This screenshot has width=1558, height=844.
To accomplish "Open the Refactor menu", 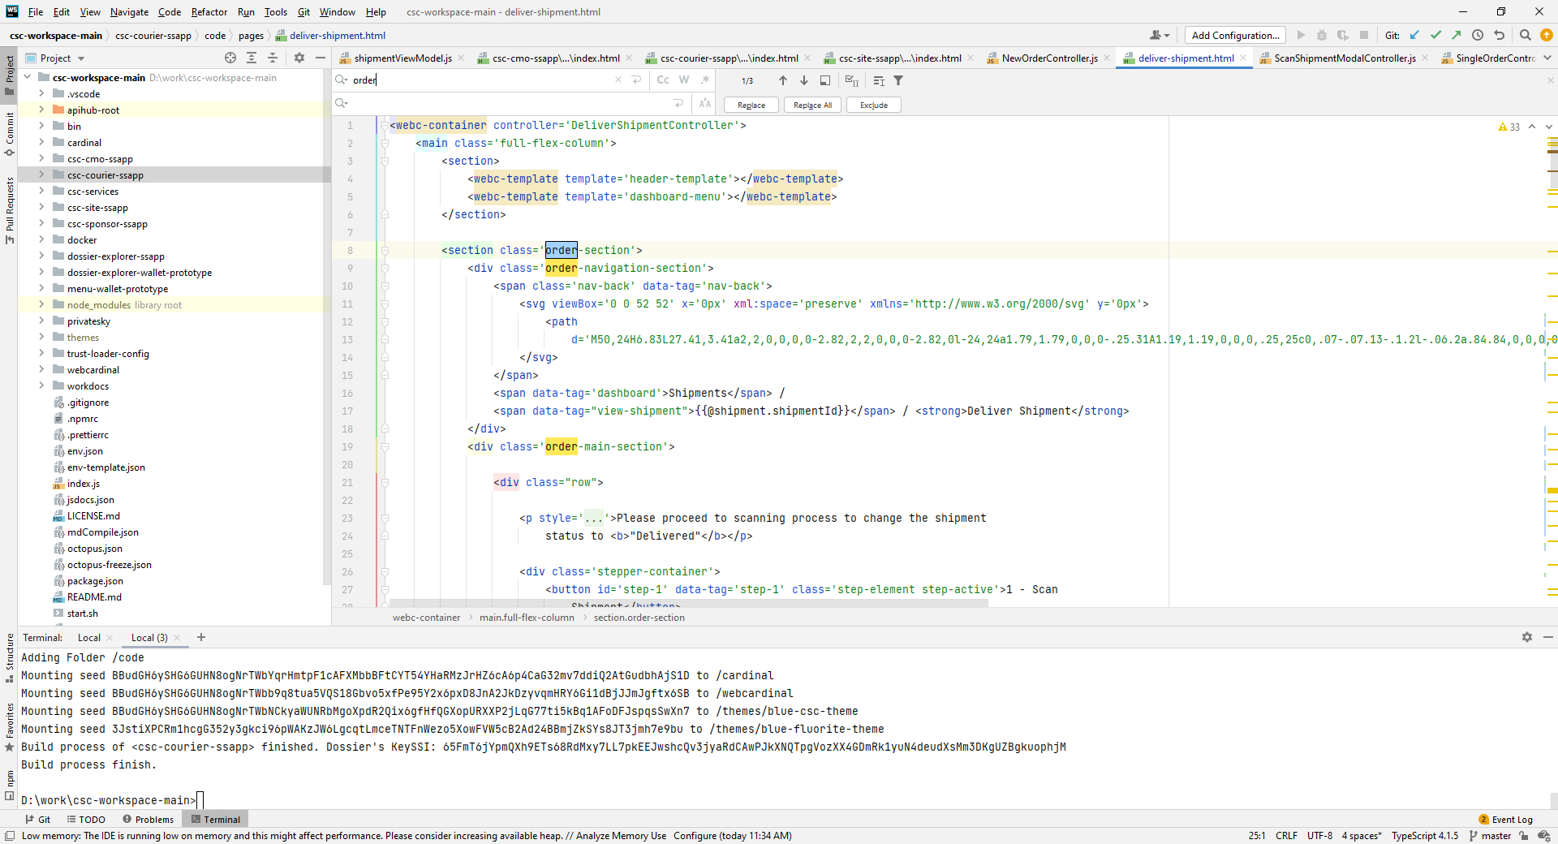I will [209, 11].
